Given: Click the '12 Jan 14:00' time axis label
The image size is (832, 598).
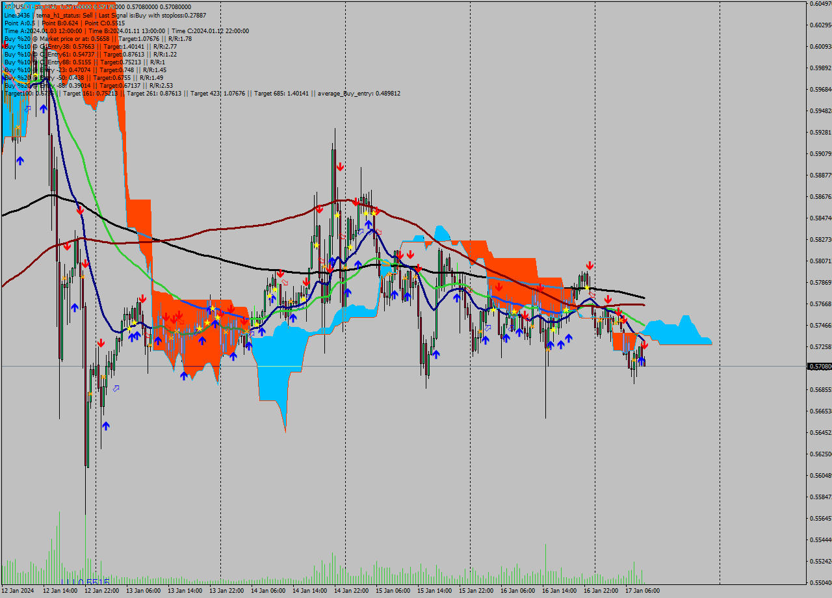Looking at the screenshot, I should [x=60, y=591].
